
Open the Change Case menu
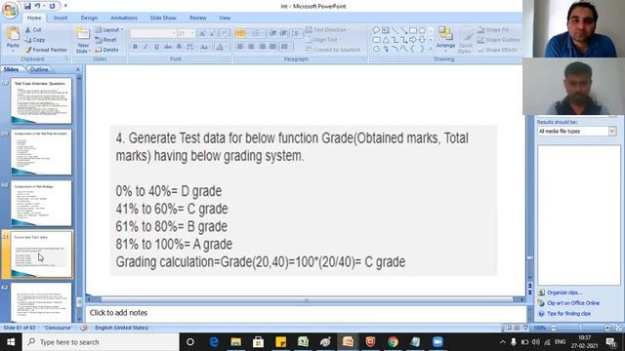click(x=204, y=47)
